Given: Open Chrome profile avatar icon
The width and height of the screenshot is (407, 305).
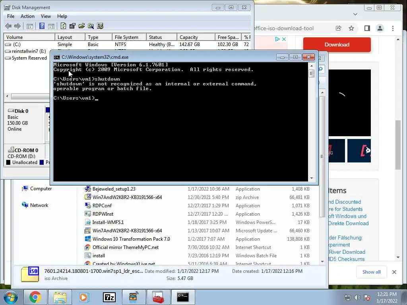Looking at the screenshot, I should point(380,28).
